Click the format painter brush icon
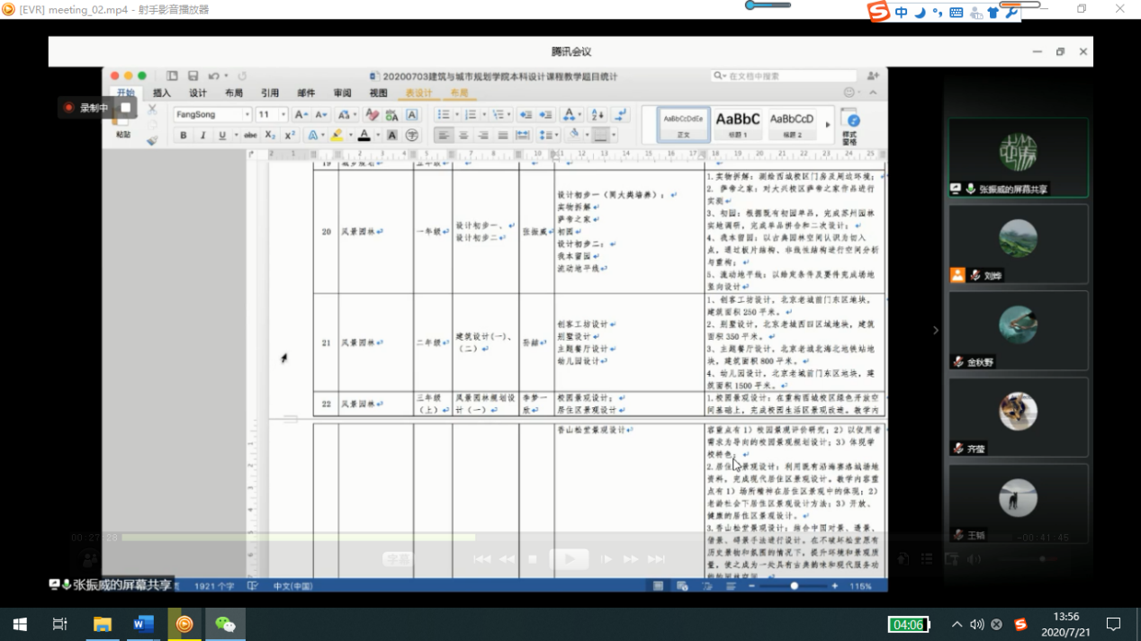Image resolution: width=1141 pixels, height=641 pixels. pos(152,139)
